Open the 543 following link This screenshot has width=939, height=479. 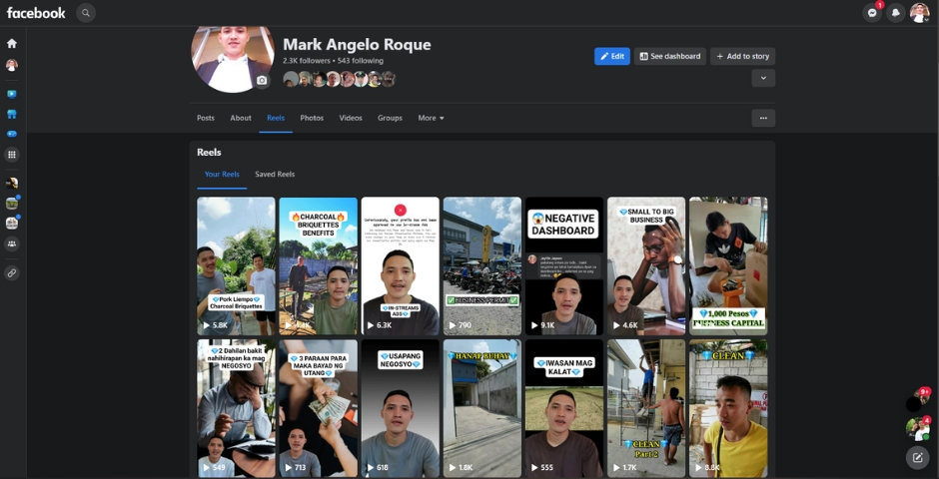[x=361, y=61]
